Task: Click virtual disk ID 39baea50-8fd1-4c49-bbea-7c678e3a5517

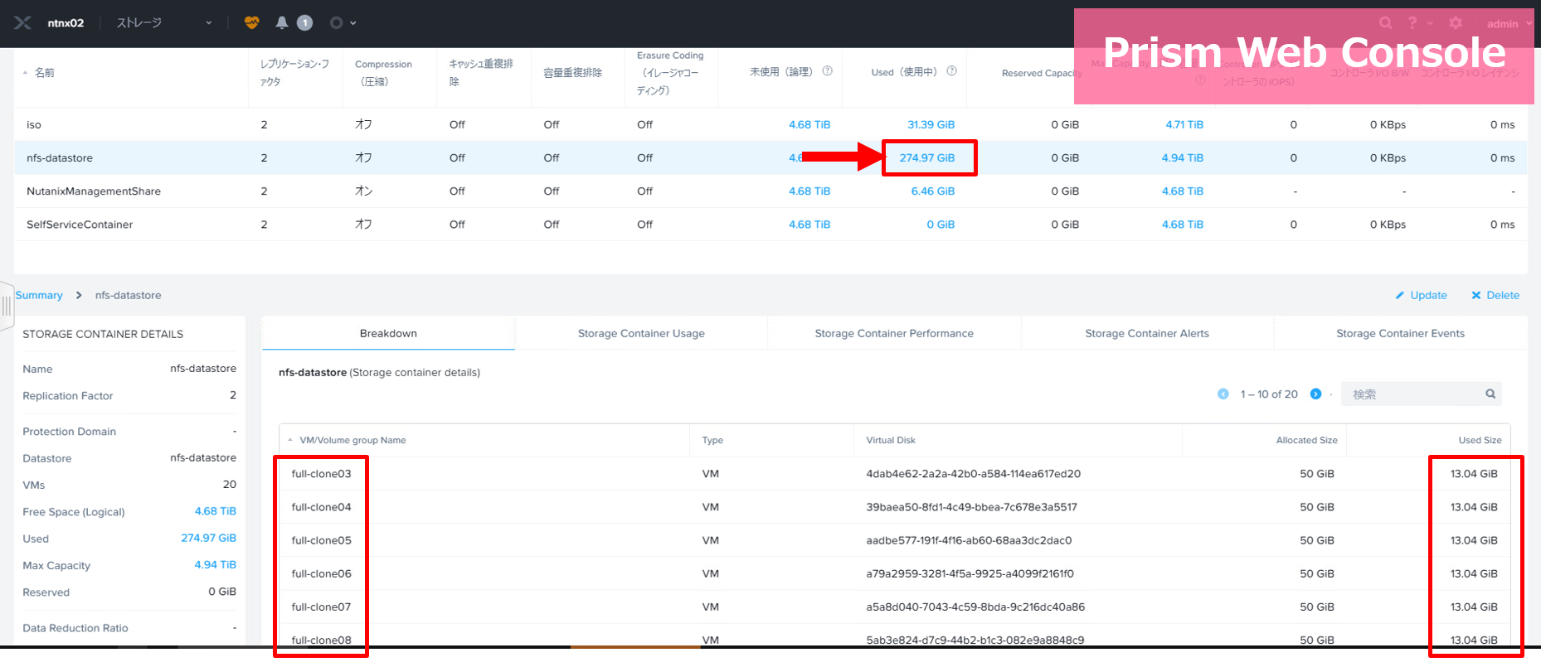Action: 972,507
